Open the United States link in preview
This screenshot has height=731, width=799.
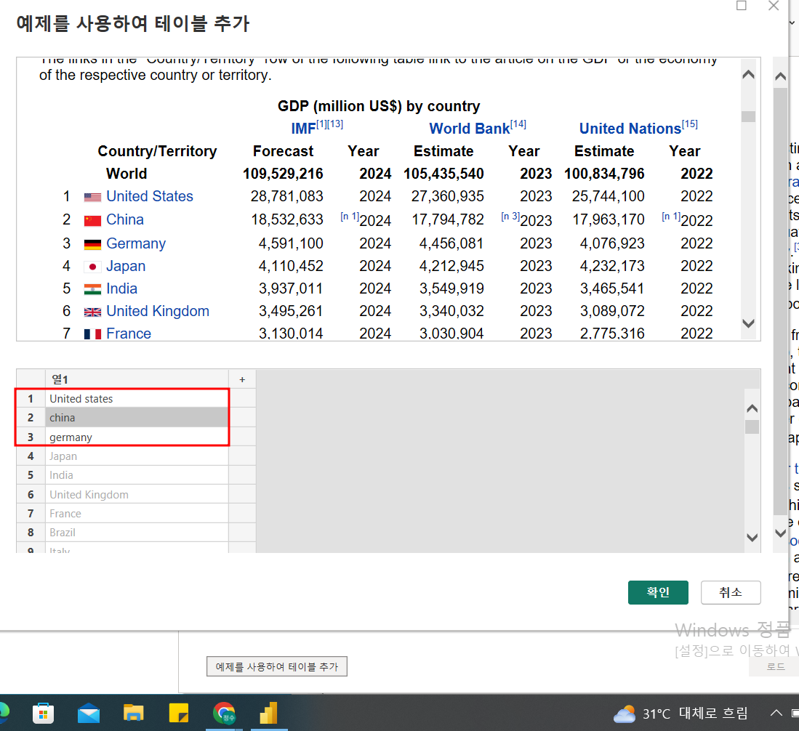pos(149,196)
